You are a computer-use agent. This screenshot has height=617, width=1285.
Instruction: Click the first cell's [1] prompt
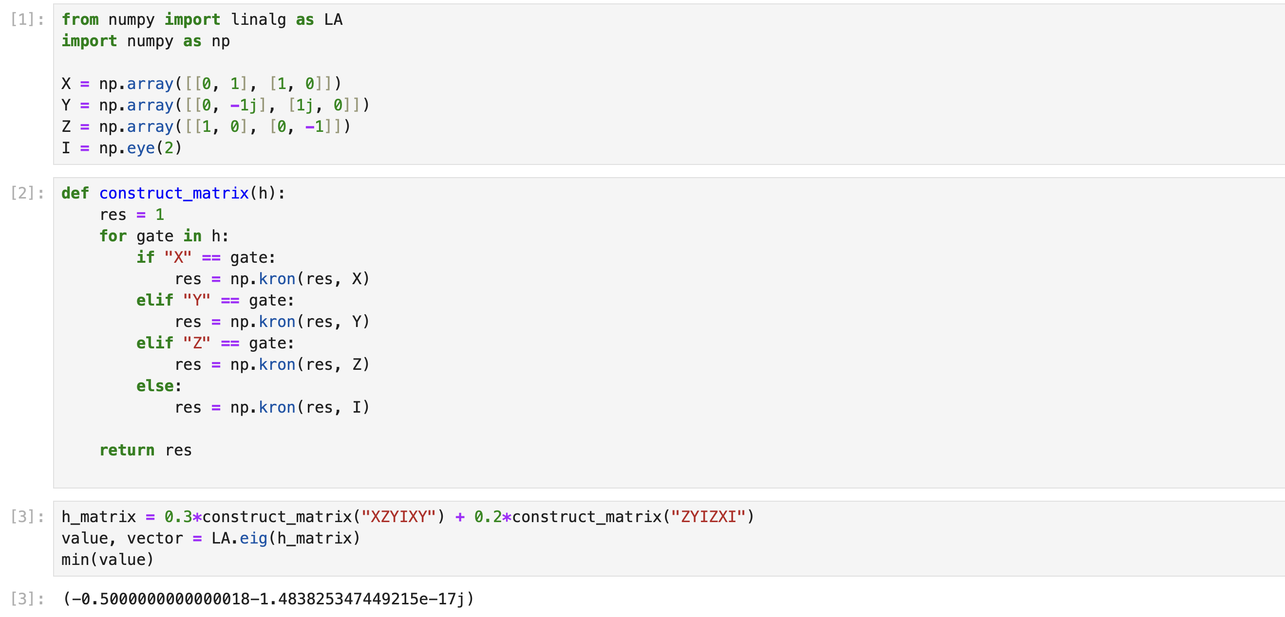coord(27,19)
